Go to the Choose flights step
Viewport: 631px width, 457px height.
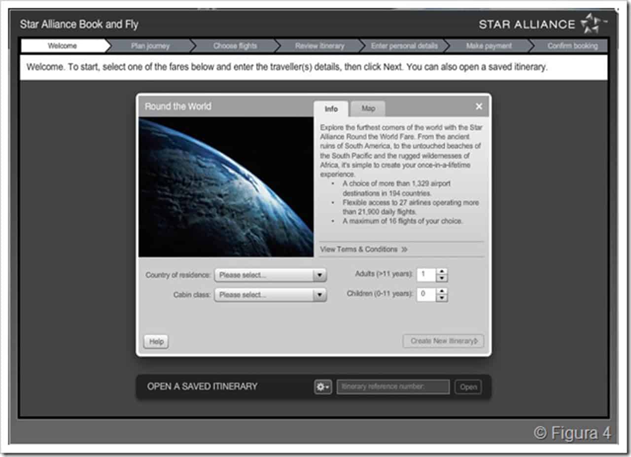click(235, 46)
